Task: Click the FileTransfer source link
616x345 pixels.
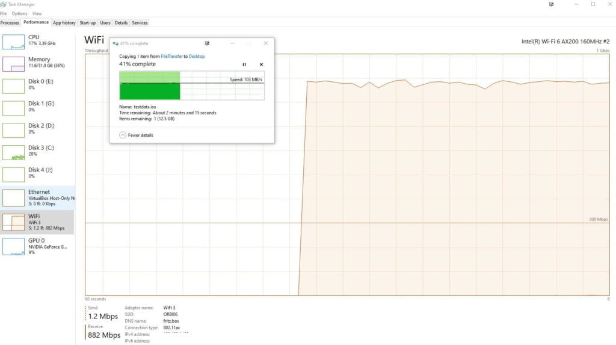Action: [171, 57]
